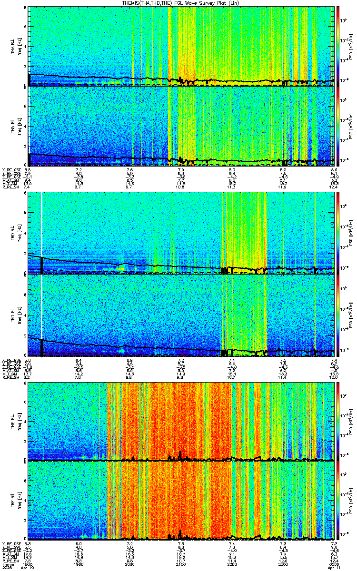The width and height of the screenshot is (357, 571).
Task: Click the 2025 year label
Action: click(x=7, y=568)
